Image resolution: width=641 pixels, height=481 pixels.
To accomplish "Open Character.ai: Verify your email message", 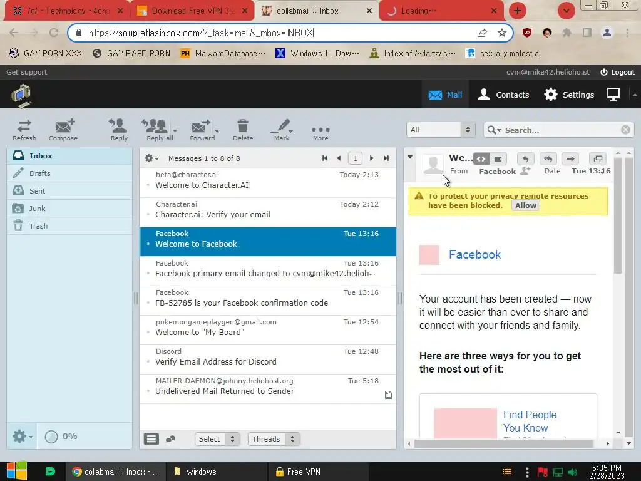I will click(x=268, y=213).
